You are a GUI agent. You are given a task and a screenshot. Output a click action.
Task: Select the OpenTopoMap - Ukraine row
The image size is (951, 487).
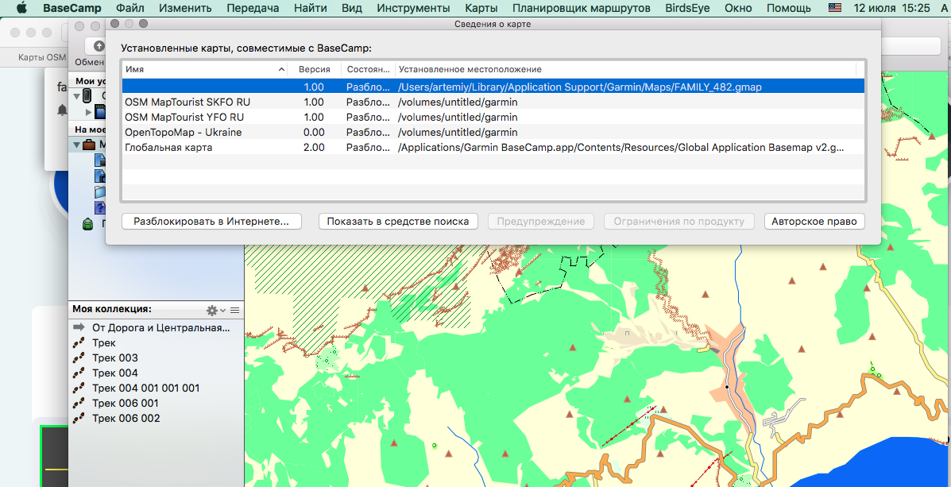coord(184,132)
